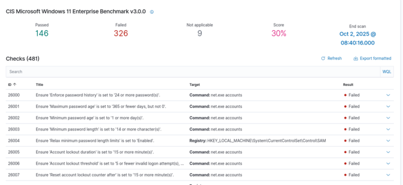Expand check 26007 row chevron
The width and height of the screenshot is (403, 185).
(x=388, y=175)
